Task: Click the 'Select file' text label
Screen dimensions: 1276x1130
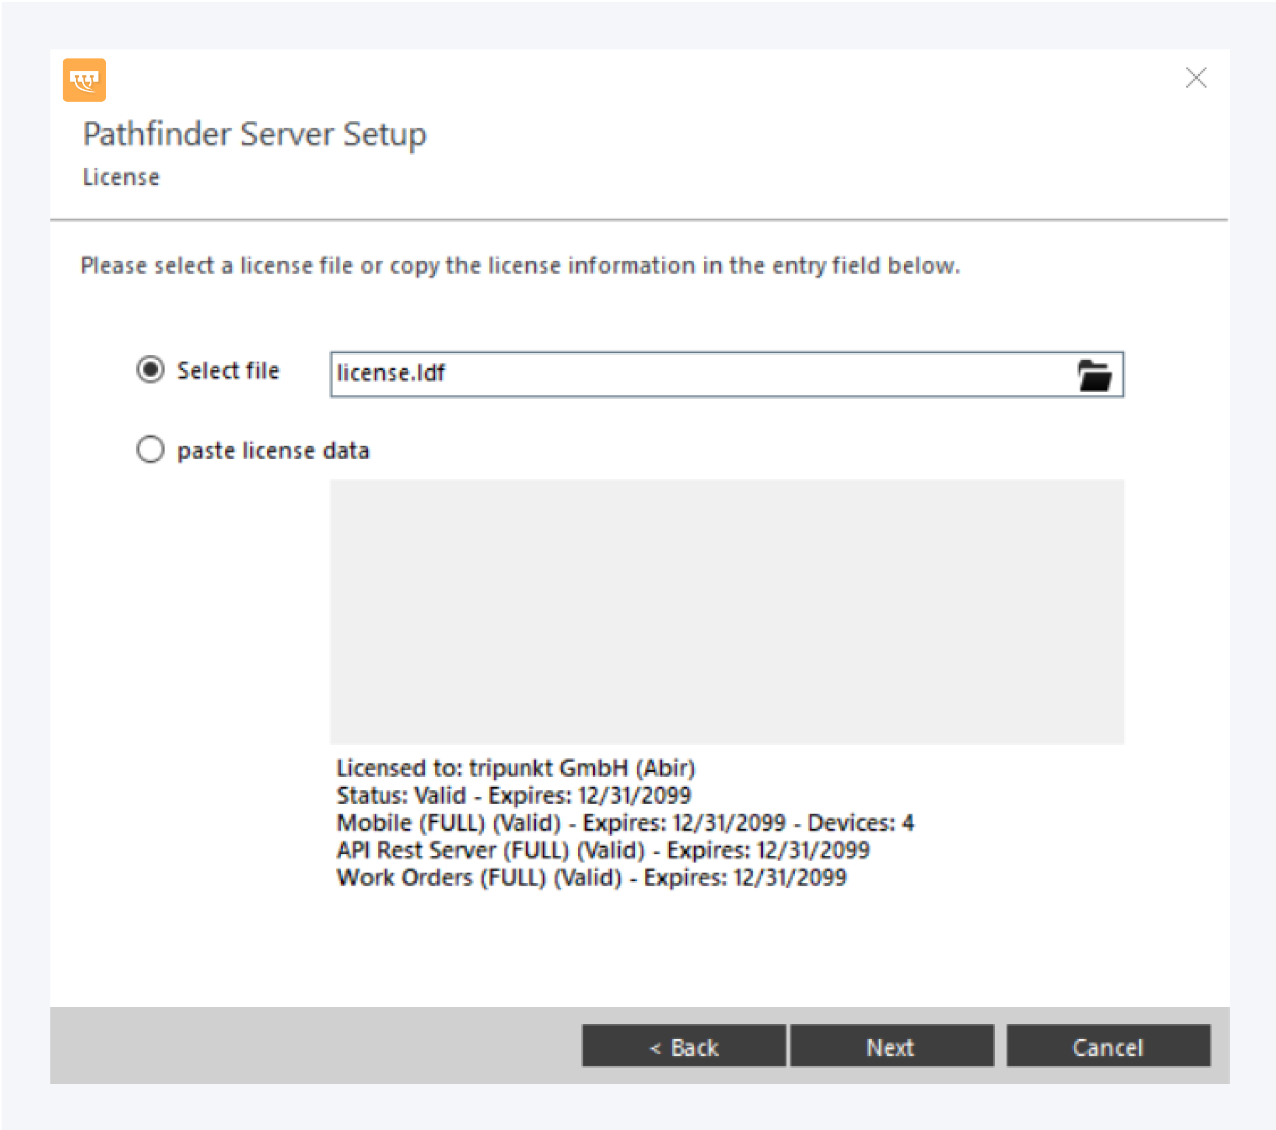Action: [x=229, y=371]
